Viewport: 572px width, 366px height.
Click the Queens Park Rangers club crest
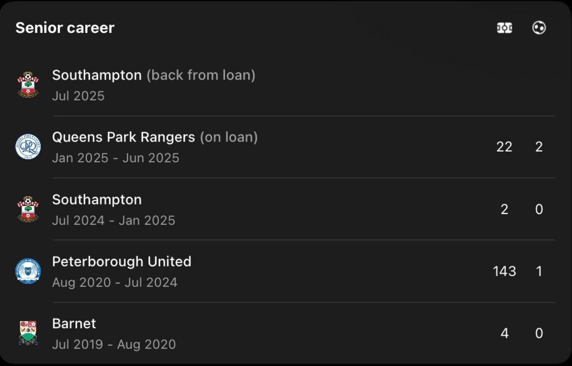(x=28, y=147)
